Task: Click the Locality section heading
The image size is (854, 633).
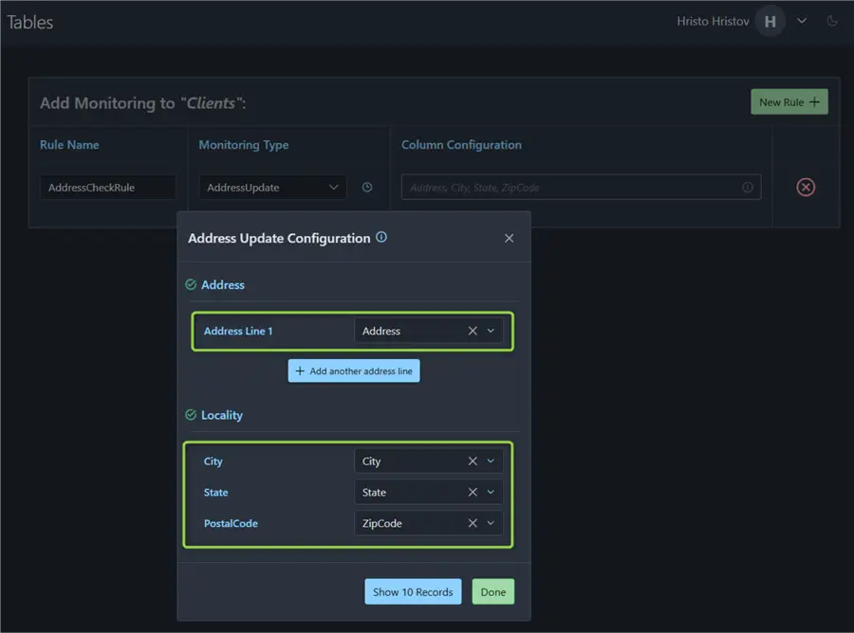Action: tap(222, 415)
